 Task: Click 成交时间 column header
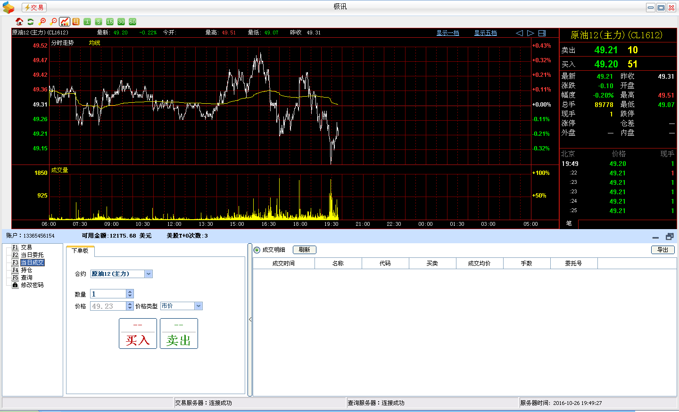[283, 264]
